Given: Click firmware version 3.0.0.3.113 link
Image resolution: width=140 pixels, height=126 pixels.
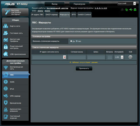Looking at the screenshot, I should tap(101, 8).
